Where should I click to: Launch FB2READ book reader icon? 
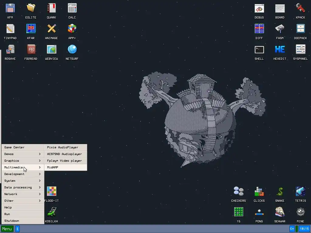(31, 49)
